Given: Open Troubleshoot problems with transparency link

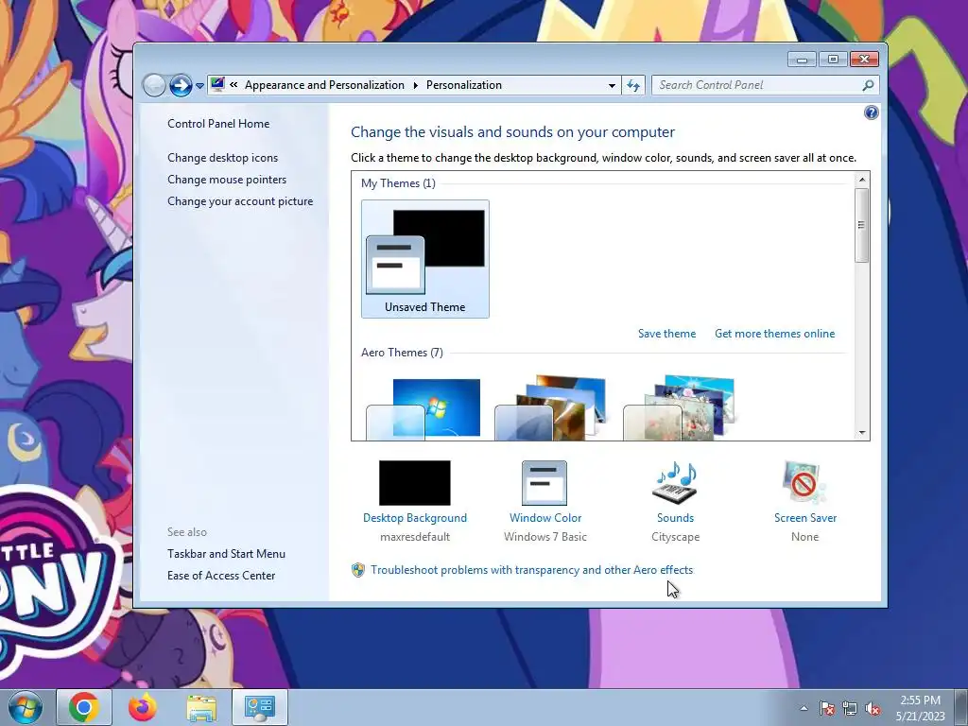Looking at the screenshot, I should [531, 570].
